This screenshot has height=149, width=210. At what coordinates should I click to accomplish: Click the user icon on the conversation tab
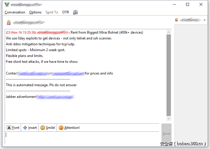176,20
